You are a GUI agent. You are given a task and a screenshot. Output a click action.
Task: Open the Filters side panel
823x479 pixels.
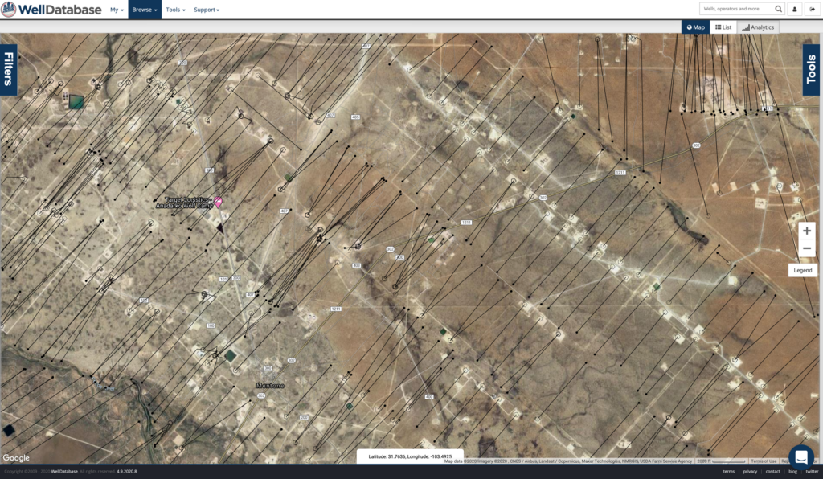point(8,69)
